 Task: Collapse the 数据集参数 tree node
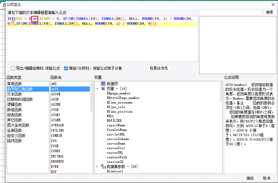click(x=97, y=166)
